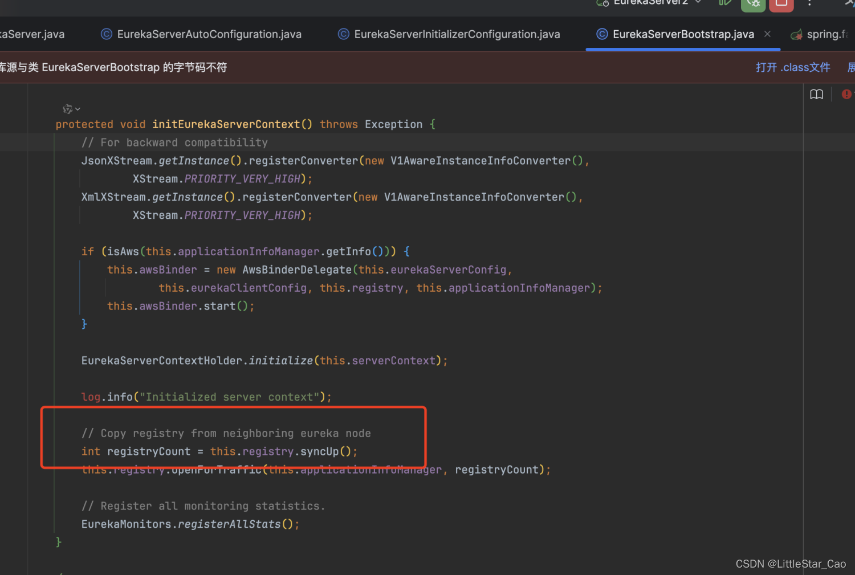Click class icon on EurekaServerAutoConfiguration tab
The width and height of the screenshot is (855, 575).
[x=107, y=34]
